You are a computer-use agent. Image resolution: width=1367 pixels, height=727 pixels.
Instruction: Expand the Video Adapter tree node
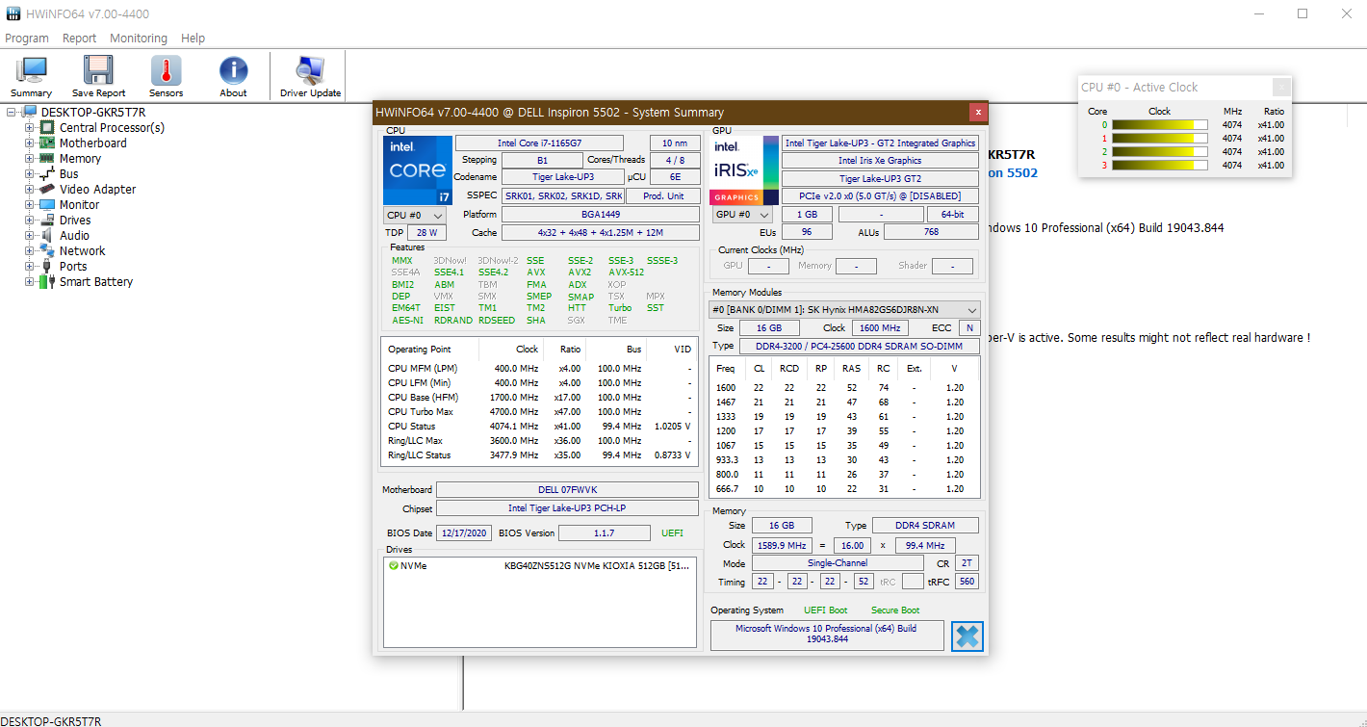[29, 189]
